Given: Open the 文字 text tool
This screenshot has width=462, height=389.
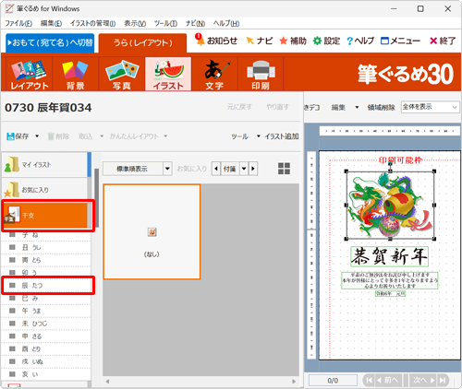Looking at the screenshot, I should (x=214, y=74).
